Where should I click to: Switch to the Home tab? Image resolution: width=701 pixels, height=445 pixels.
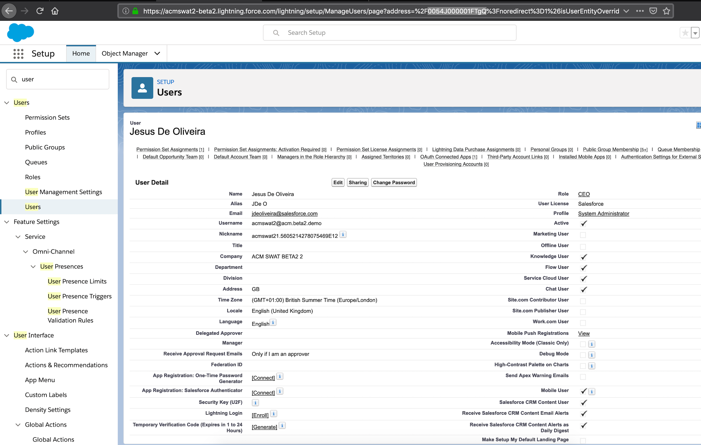point(81,54)
